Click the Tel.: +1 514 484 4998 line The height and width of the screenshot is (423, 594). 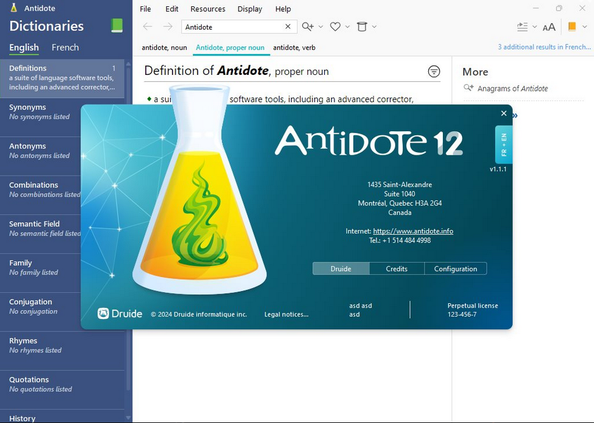pyautogui.click(x=400, y=240)
